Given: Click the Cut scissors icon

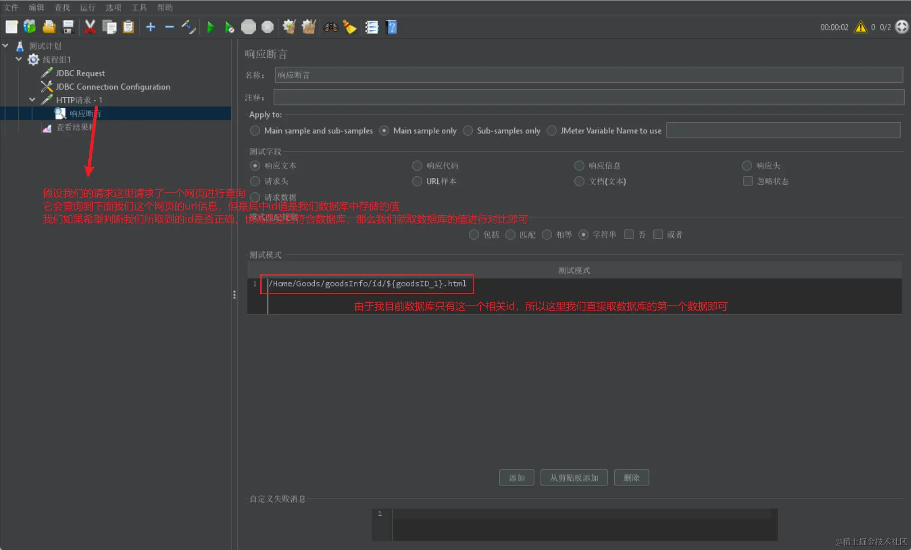Looking at the screenshot, I should coord(90,27).
